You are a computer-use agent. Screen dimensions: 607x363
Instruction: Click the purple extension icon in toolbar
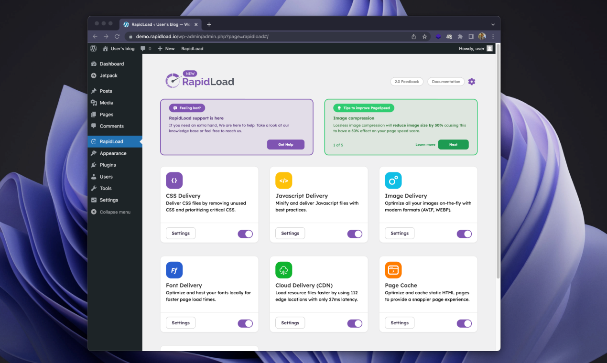tap(438, 36)
